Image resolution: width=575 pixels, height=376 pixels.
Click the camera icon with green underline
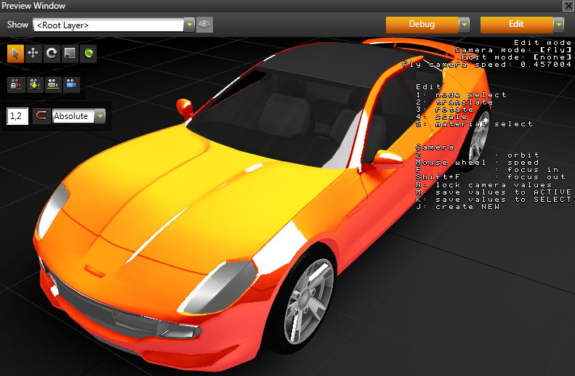(x=52, y=84)
